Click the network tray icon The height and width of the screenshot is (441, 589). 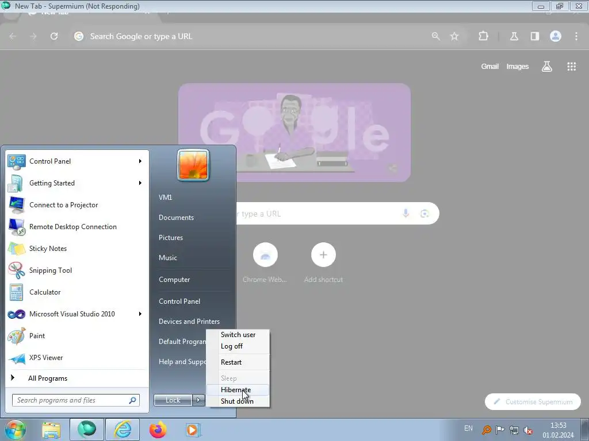(x=514, y=430)
